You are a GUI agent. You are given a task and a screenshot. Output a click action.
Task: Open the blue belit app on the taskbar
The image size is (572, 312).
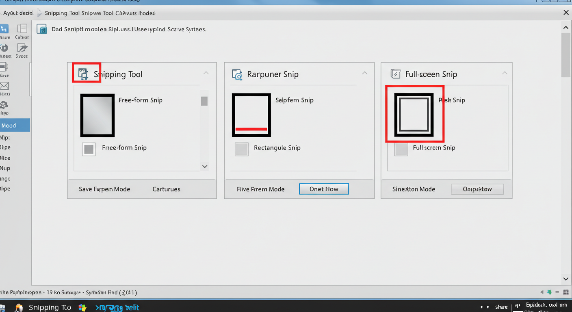[x=117, y=308]
